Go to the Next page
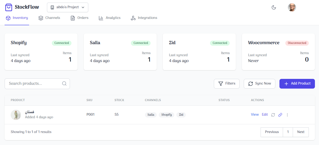 click(x=301, y=132)
